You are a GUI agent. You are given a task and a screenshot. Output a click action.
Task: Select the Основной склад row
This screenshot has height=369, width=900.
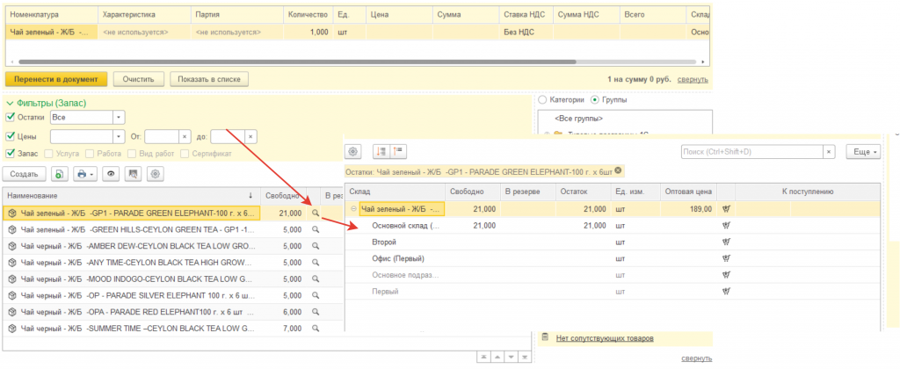(x=613, y=226)
